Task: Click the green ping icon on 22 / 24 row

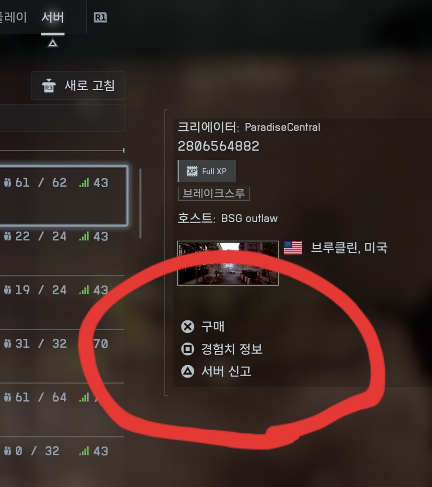Action: point(84,237)
